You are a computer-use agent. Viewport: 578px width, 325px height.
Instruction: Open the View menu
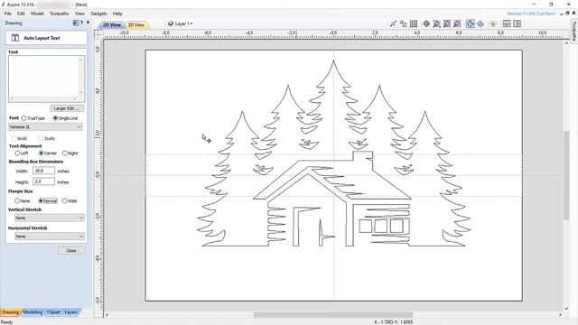point(79,14)
